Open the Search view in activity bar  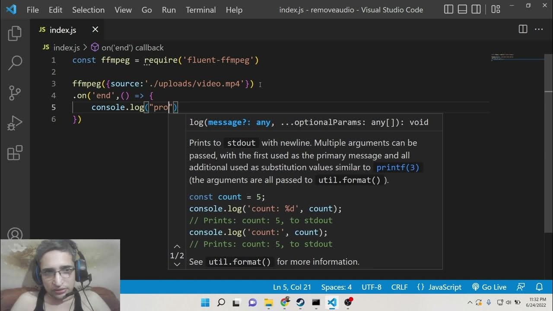pos(15,63)
